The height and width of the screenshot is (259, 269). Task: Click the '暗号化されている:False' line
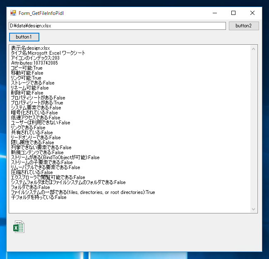pos(34,113)
